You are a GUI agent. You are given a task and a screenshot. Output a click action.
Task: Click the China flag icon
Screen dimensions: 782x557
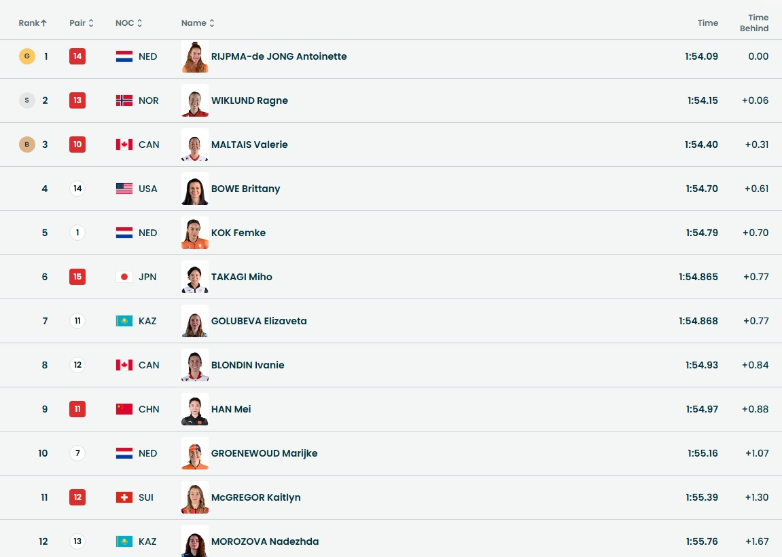tap(124, 409)
